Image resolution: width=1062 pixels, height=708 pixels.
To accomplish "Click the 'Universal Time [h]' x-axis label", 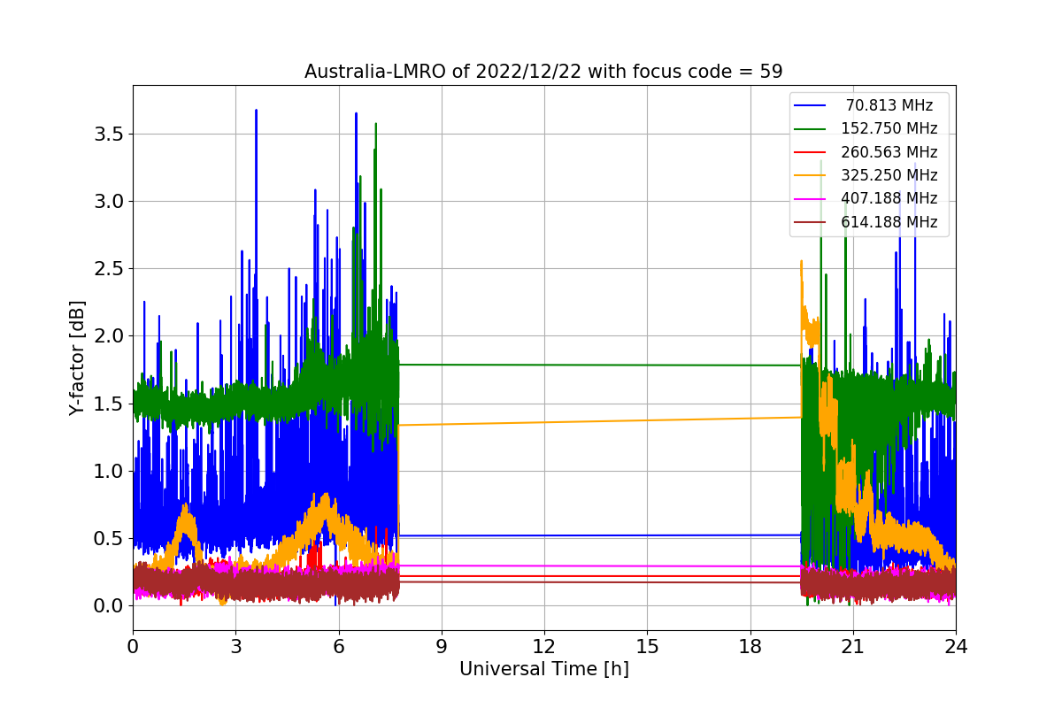I will click(x=544, y=670).
